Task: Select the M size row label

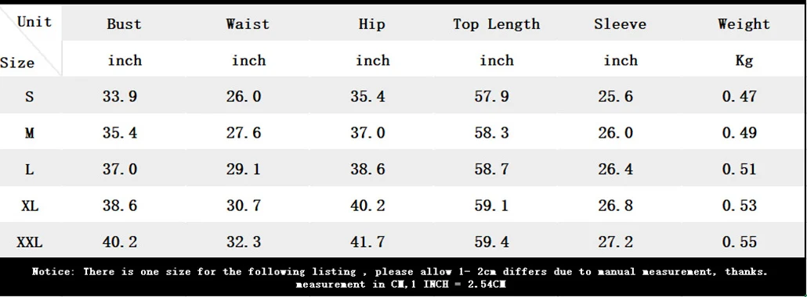Action: click(x=29, y=133)
